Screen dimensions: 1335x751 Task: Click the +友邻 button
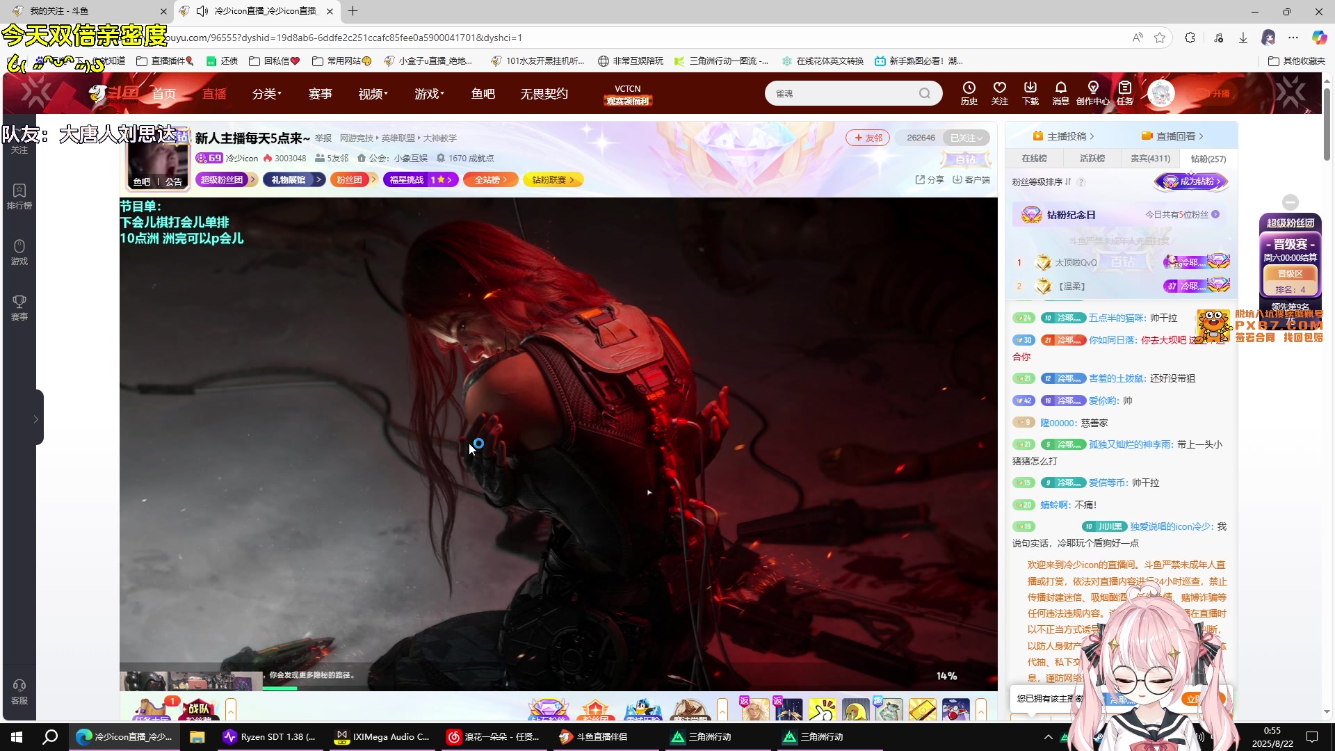pyautogui.click(x=868, y=138)
